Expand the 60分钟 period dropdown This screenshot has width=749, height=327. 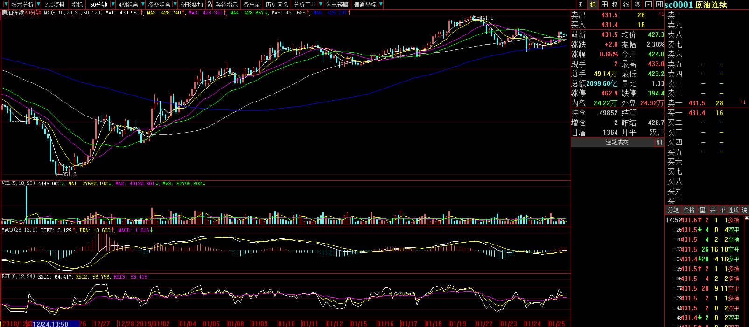point(112,5)
